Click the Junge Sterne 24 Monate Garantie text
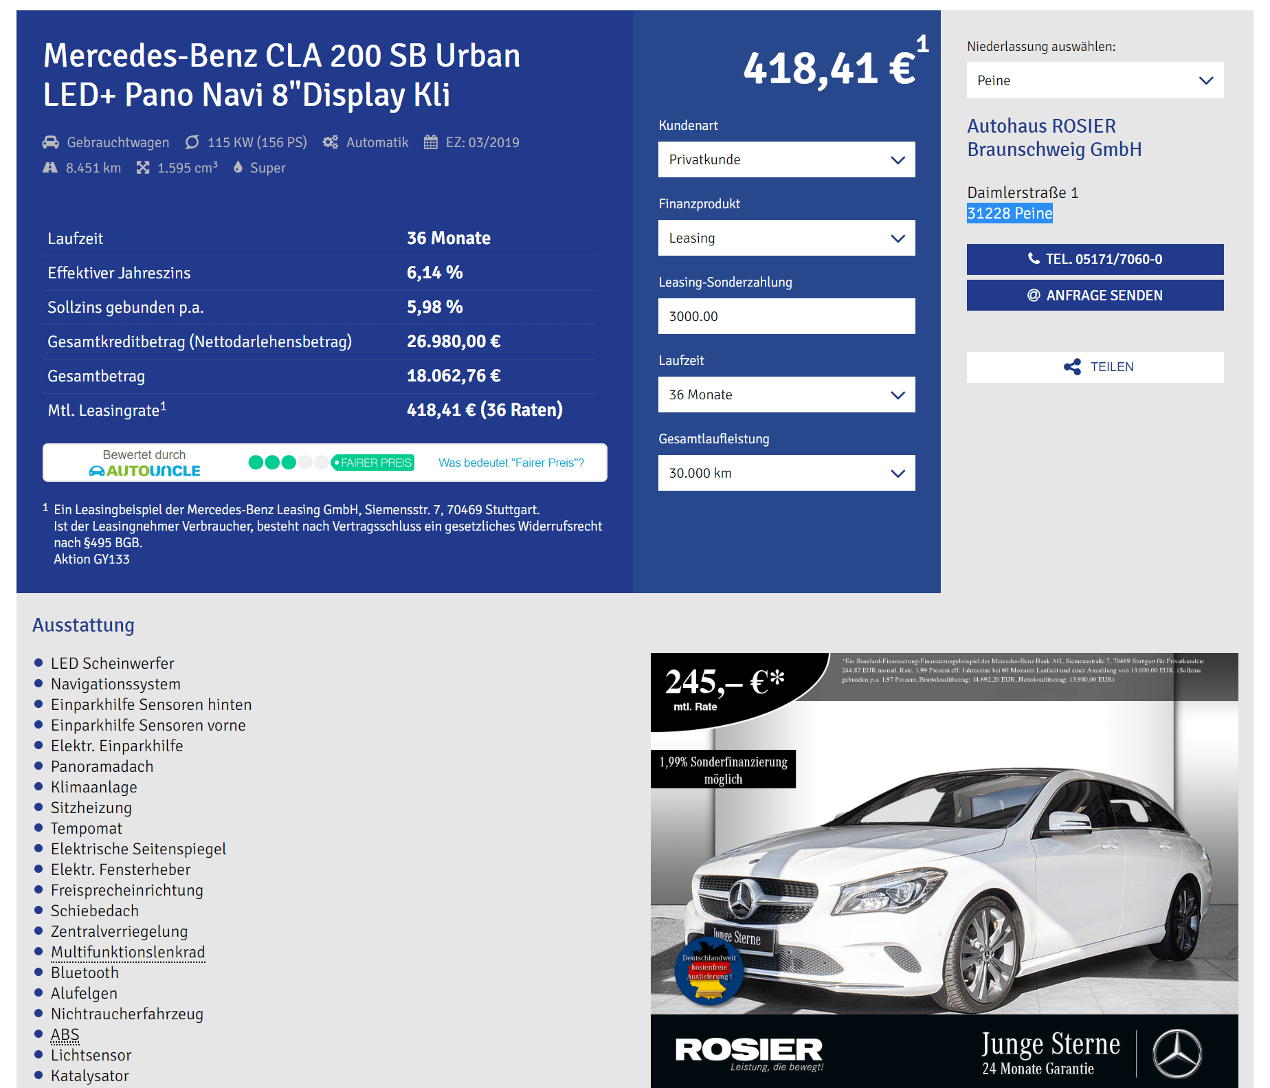The width and height of the screenshot is (1270, 1088). [x=1050, y=1054]
